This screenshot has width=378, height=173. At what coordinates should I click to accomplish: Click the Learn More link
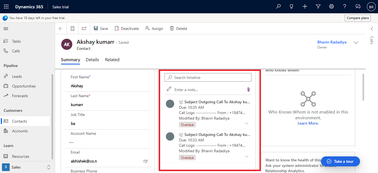coord(308,123)
